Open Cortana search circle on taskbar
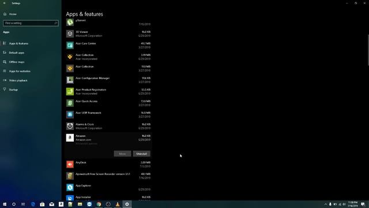369x208 pixels. (14, 204)
